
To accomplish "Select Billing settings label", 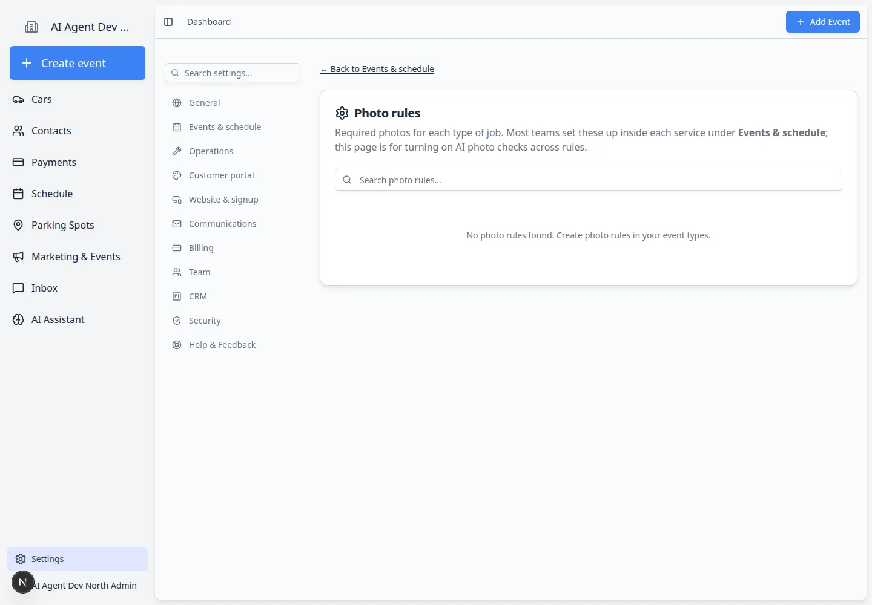I will pos(201,248).
